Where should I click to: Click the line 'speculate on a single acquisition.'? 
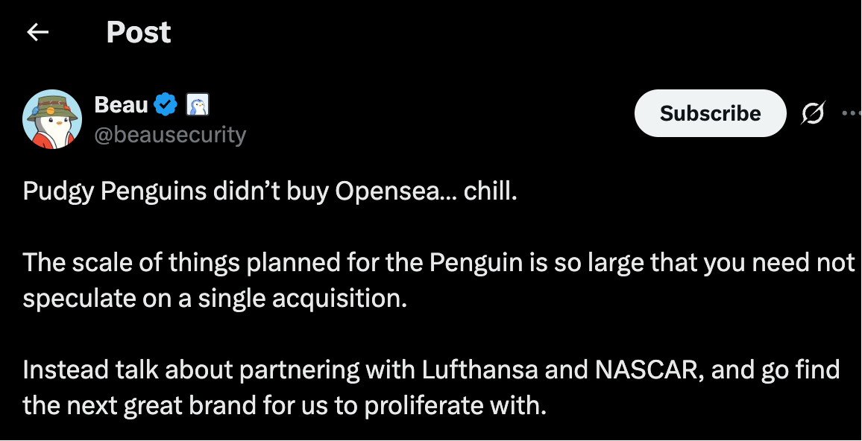[215, 298]
